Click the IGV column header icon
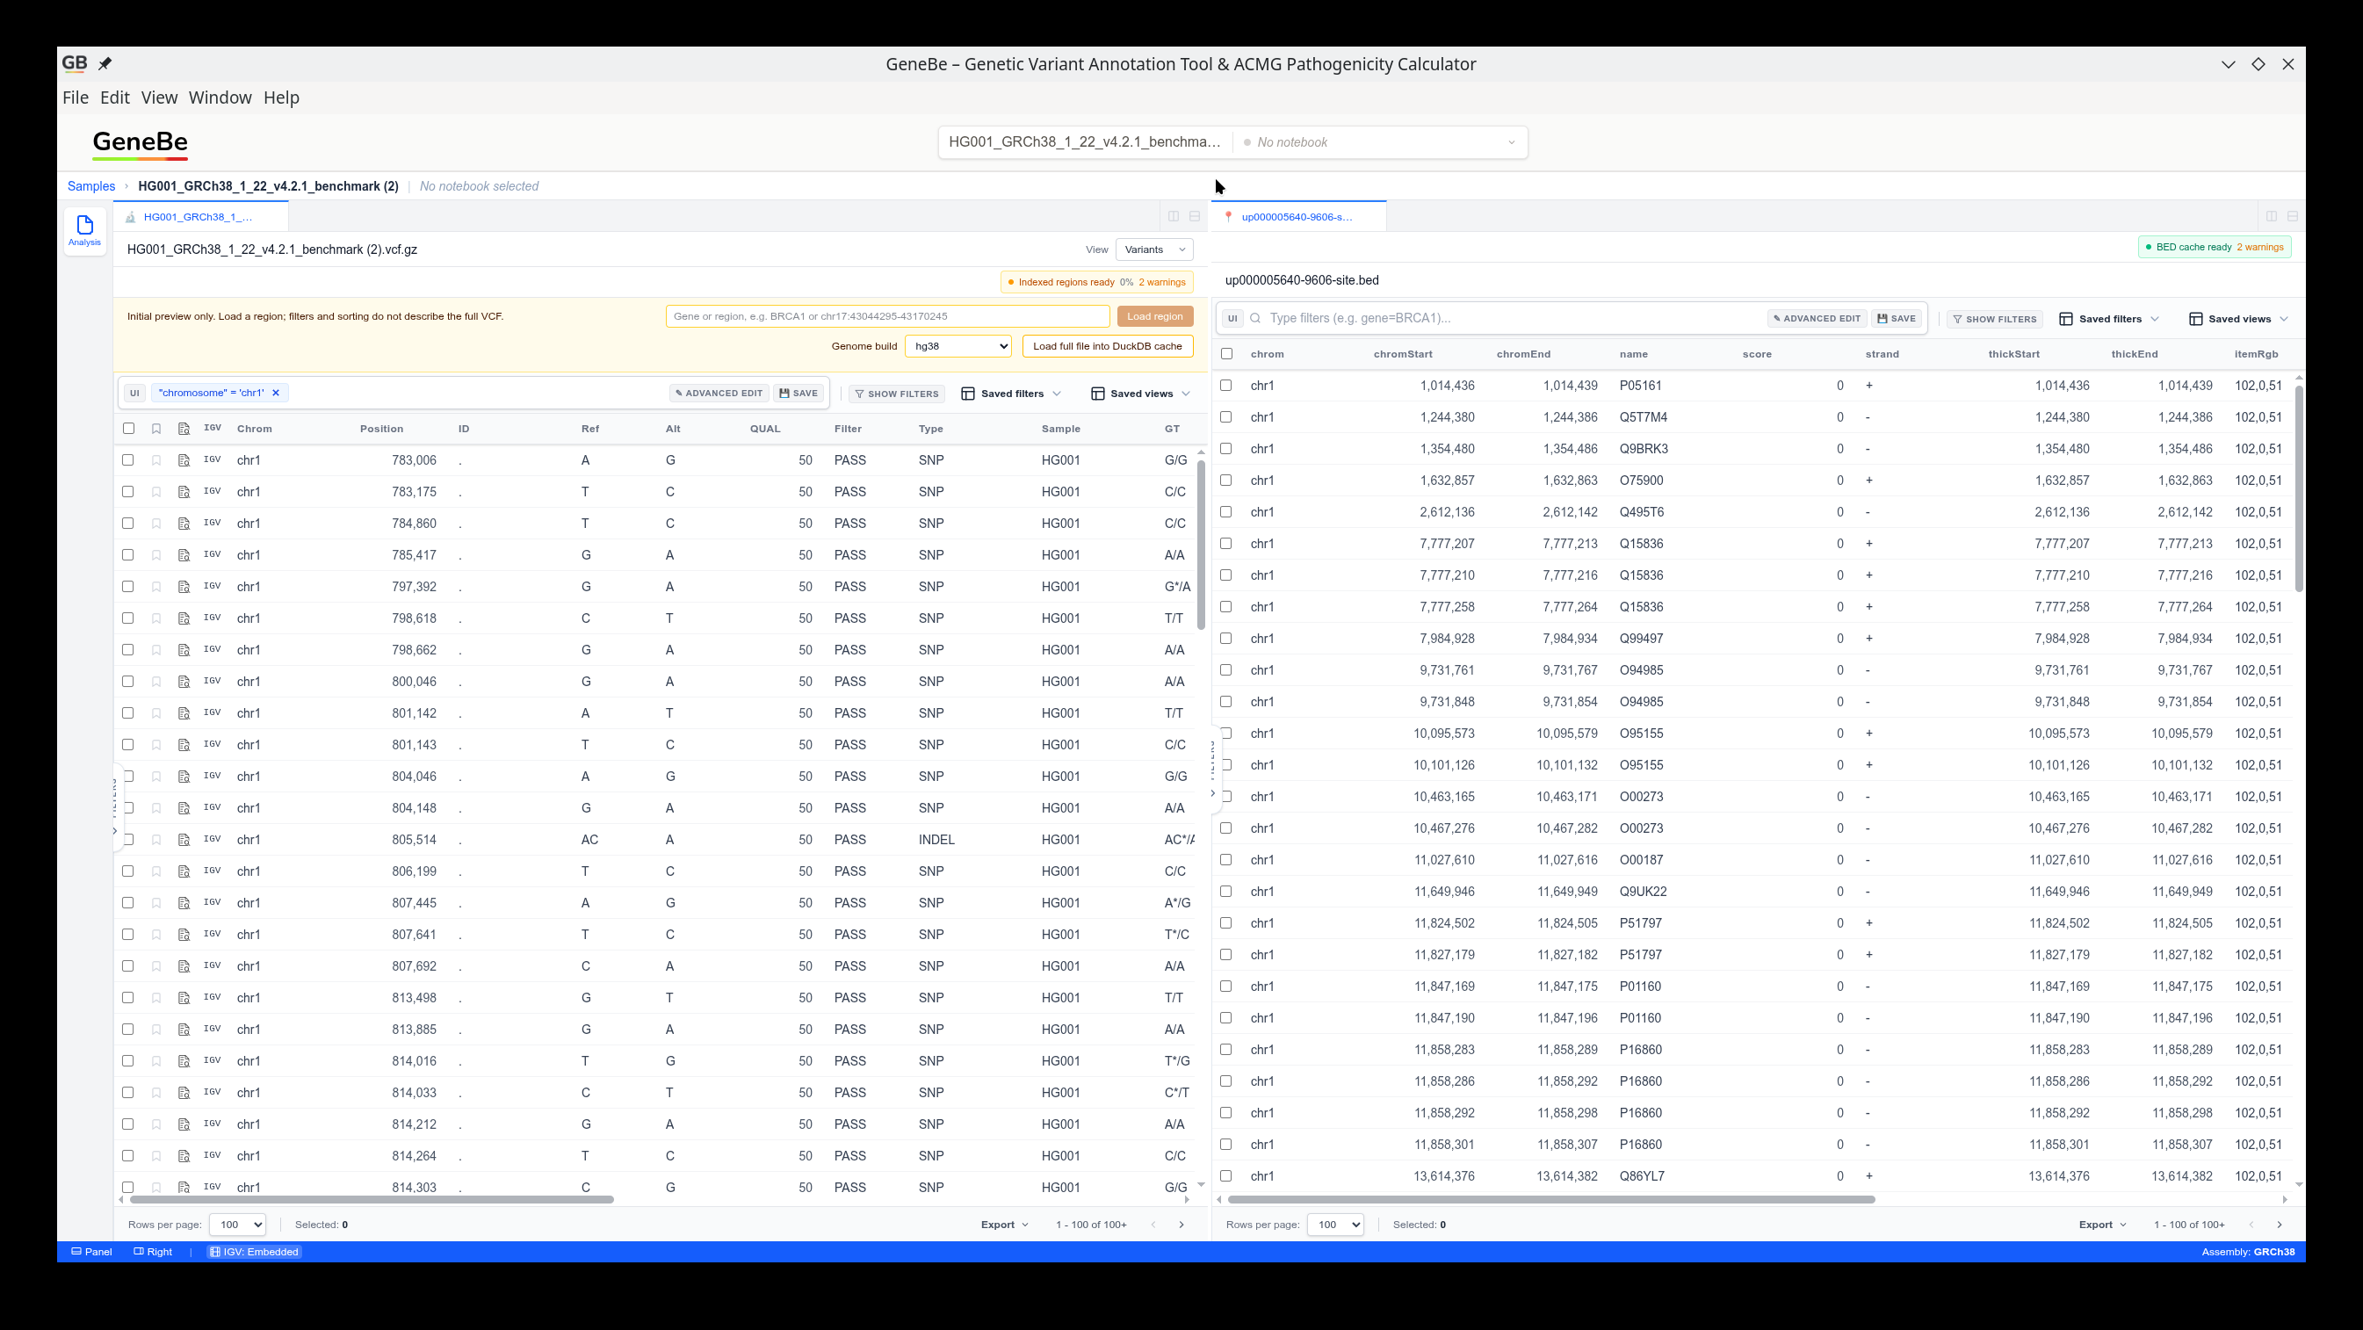 pyautogui.click(x=212, y=428)
